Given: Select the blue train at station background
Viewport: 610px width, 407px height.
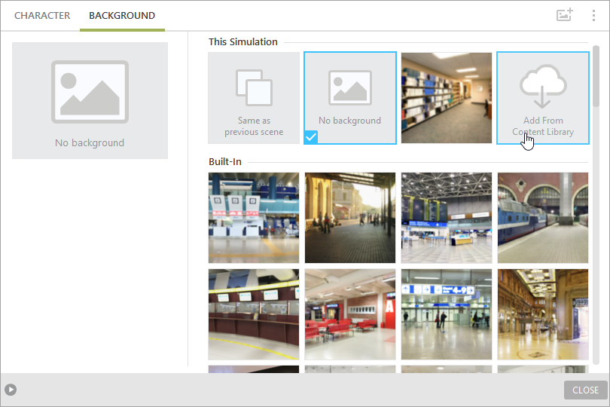Looking at the screenshot, I should tap(542, 218).
